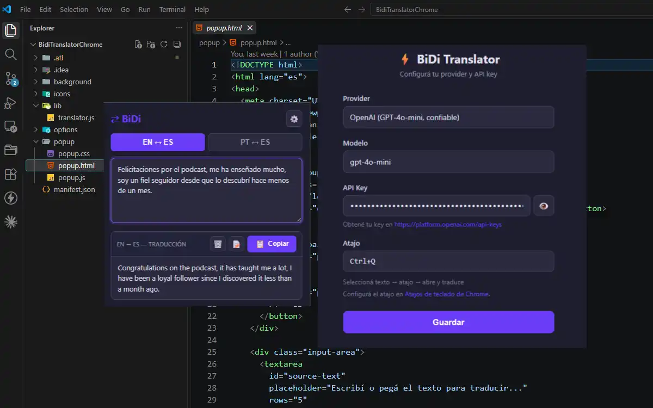Create a new folder in Explorer
This screenshot has height=408, width=653.
pos(151,45)
